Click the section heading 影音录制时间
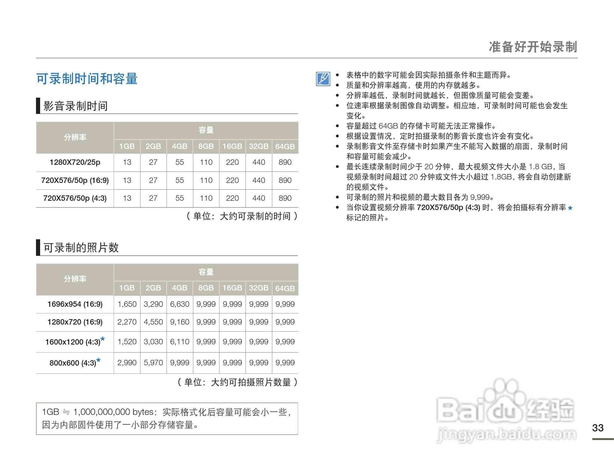The width and height of the screenshot is (614, 469). coord(75,106)
